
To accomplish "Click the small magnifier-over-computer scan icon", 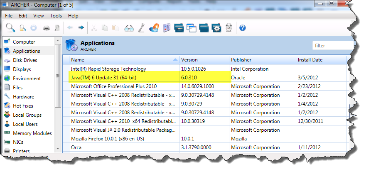I will coord(23,28).
